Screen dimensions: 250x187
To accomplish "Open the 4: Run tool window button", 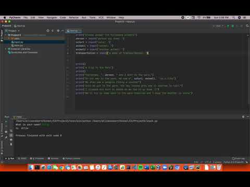I will point(10,158).
